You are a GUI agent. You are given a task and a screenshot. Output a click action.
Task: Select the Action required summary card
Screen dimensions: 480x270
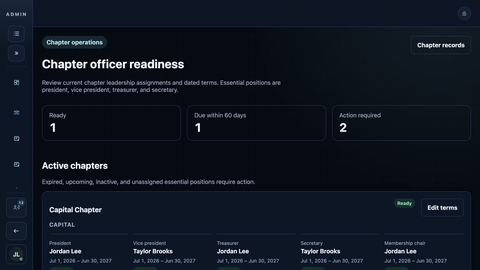401,123
